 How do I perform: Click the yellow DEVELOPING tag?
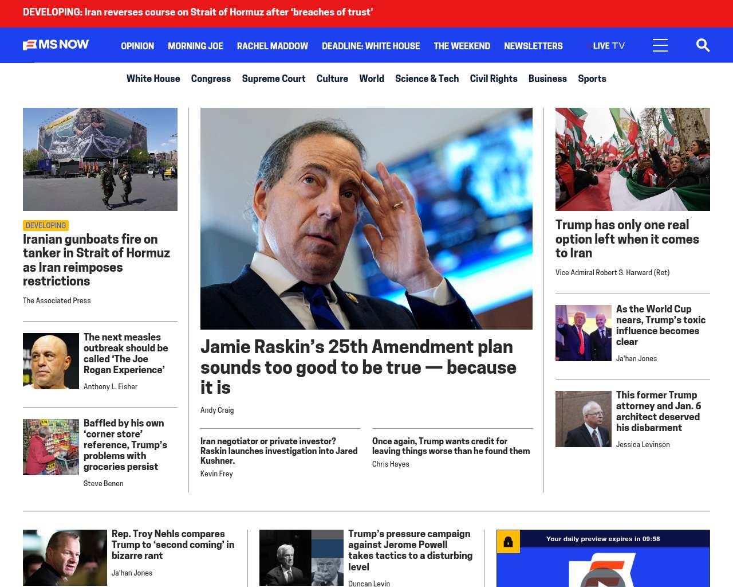[46, 225]
